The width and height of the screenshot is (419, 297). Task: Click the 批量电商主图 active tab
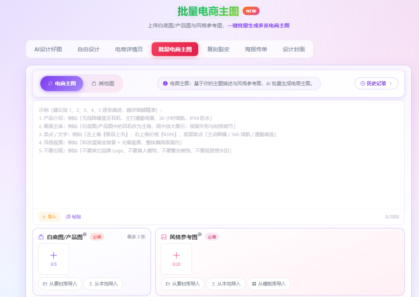click(175, 49)
